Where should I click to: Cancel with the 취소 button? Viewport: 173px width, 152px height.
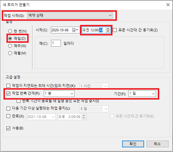point(158,144)
